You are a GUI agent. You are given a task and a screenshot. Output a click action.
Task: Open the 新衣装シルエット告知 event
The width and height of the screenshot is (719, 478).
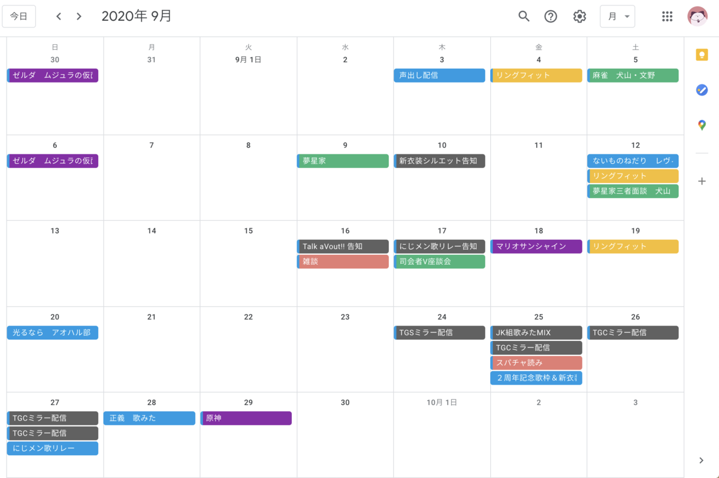click(439, 161)
